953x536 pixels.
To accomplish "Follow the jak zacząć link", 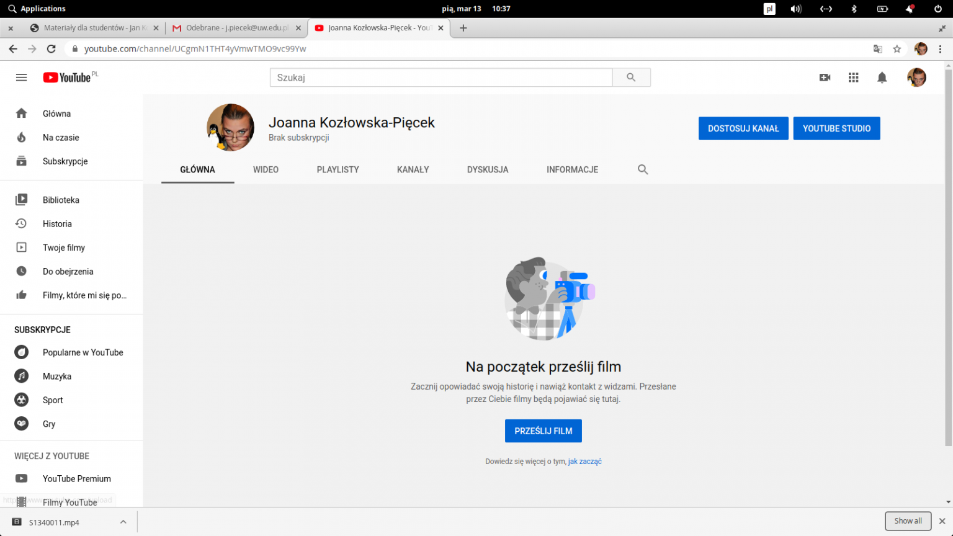I will coord(585,462).
